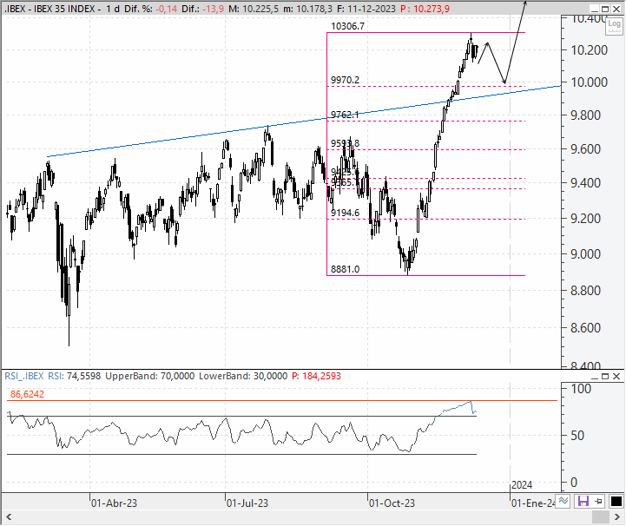Click the 10.000 price axis label

[590, 82]
